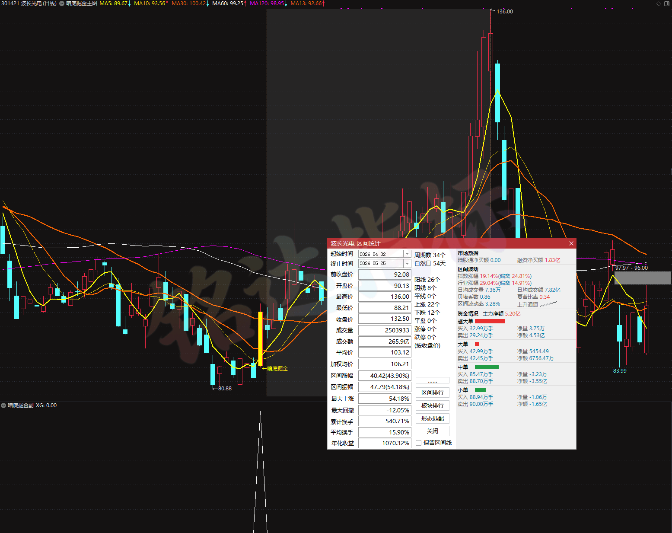The image size is (672, 533).
Task: Click the 小单 green bar
Action: pos(481,390)
